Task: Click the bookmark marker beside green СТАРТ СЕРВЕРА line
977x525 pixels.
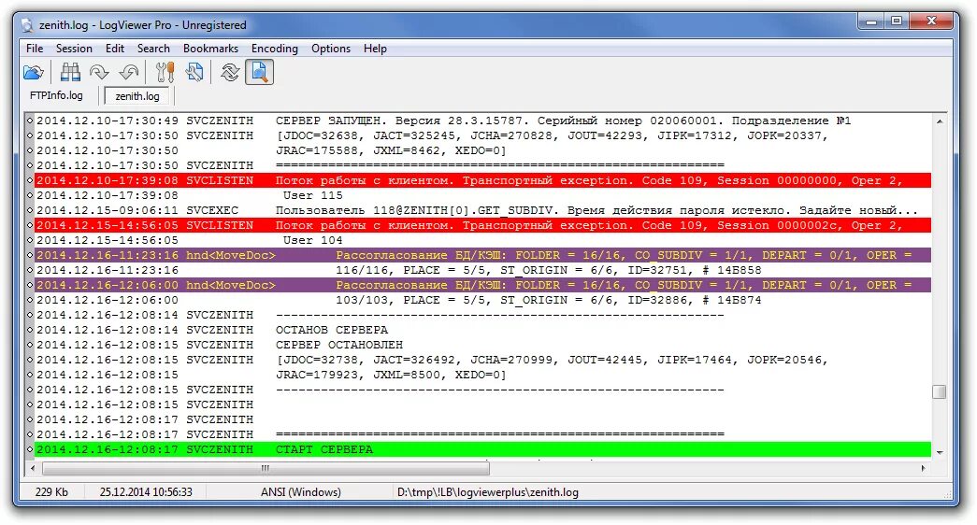Action: [30, 449]
